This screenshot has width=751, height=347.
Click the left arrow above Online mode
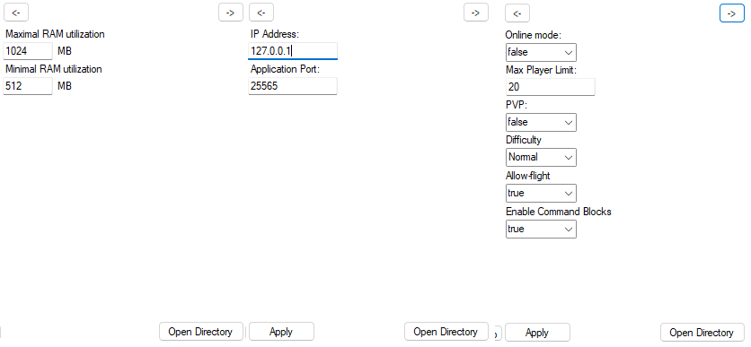pyautogui.click(x=517, y=13)
